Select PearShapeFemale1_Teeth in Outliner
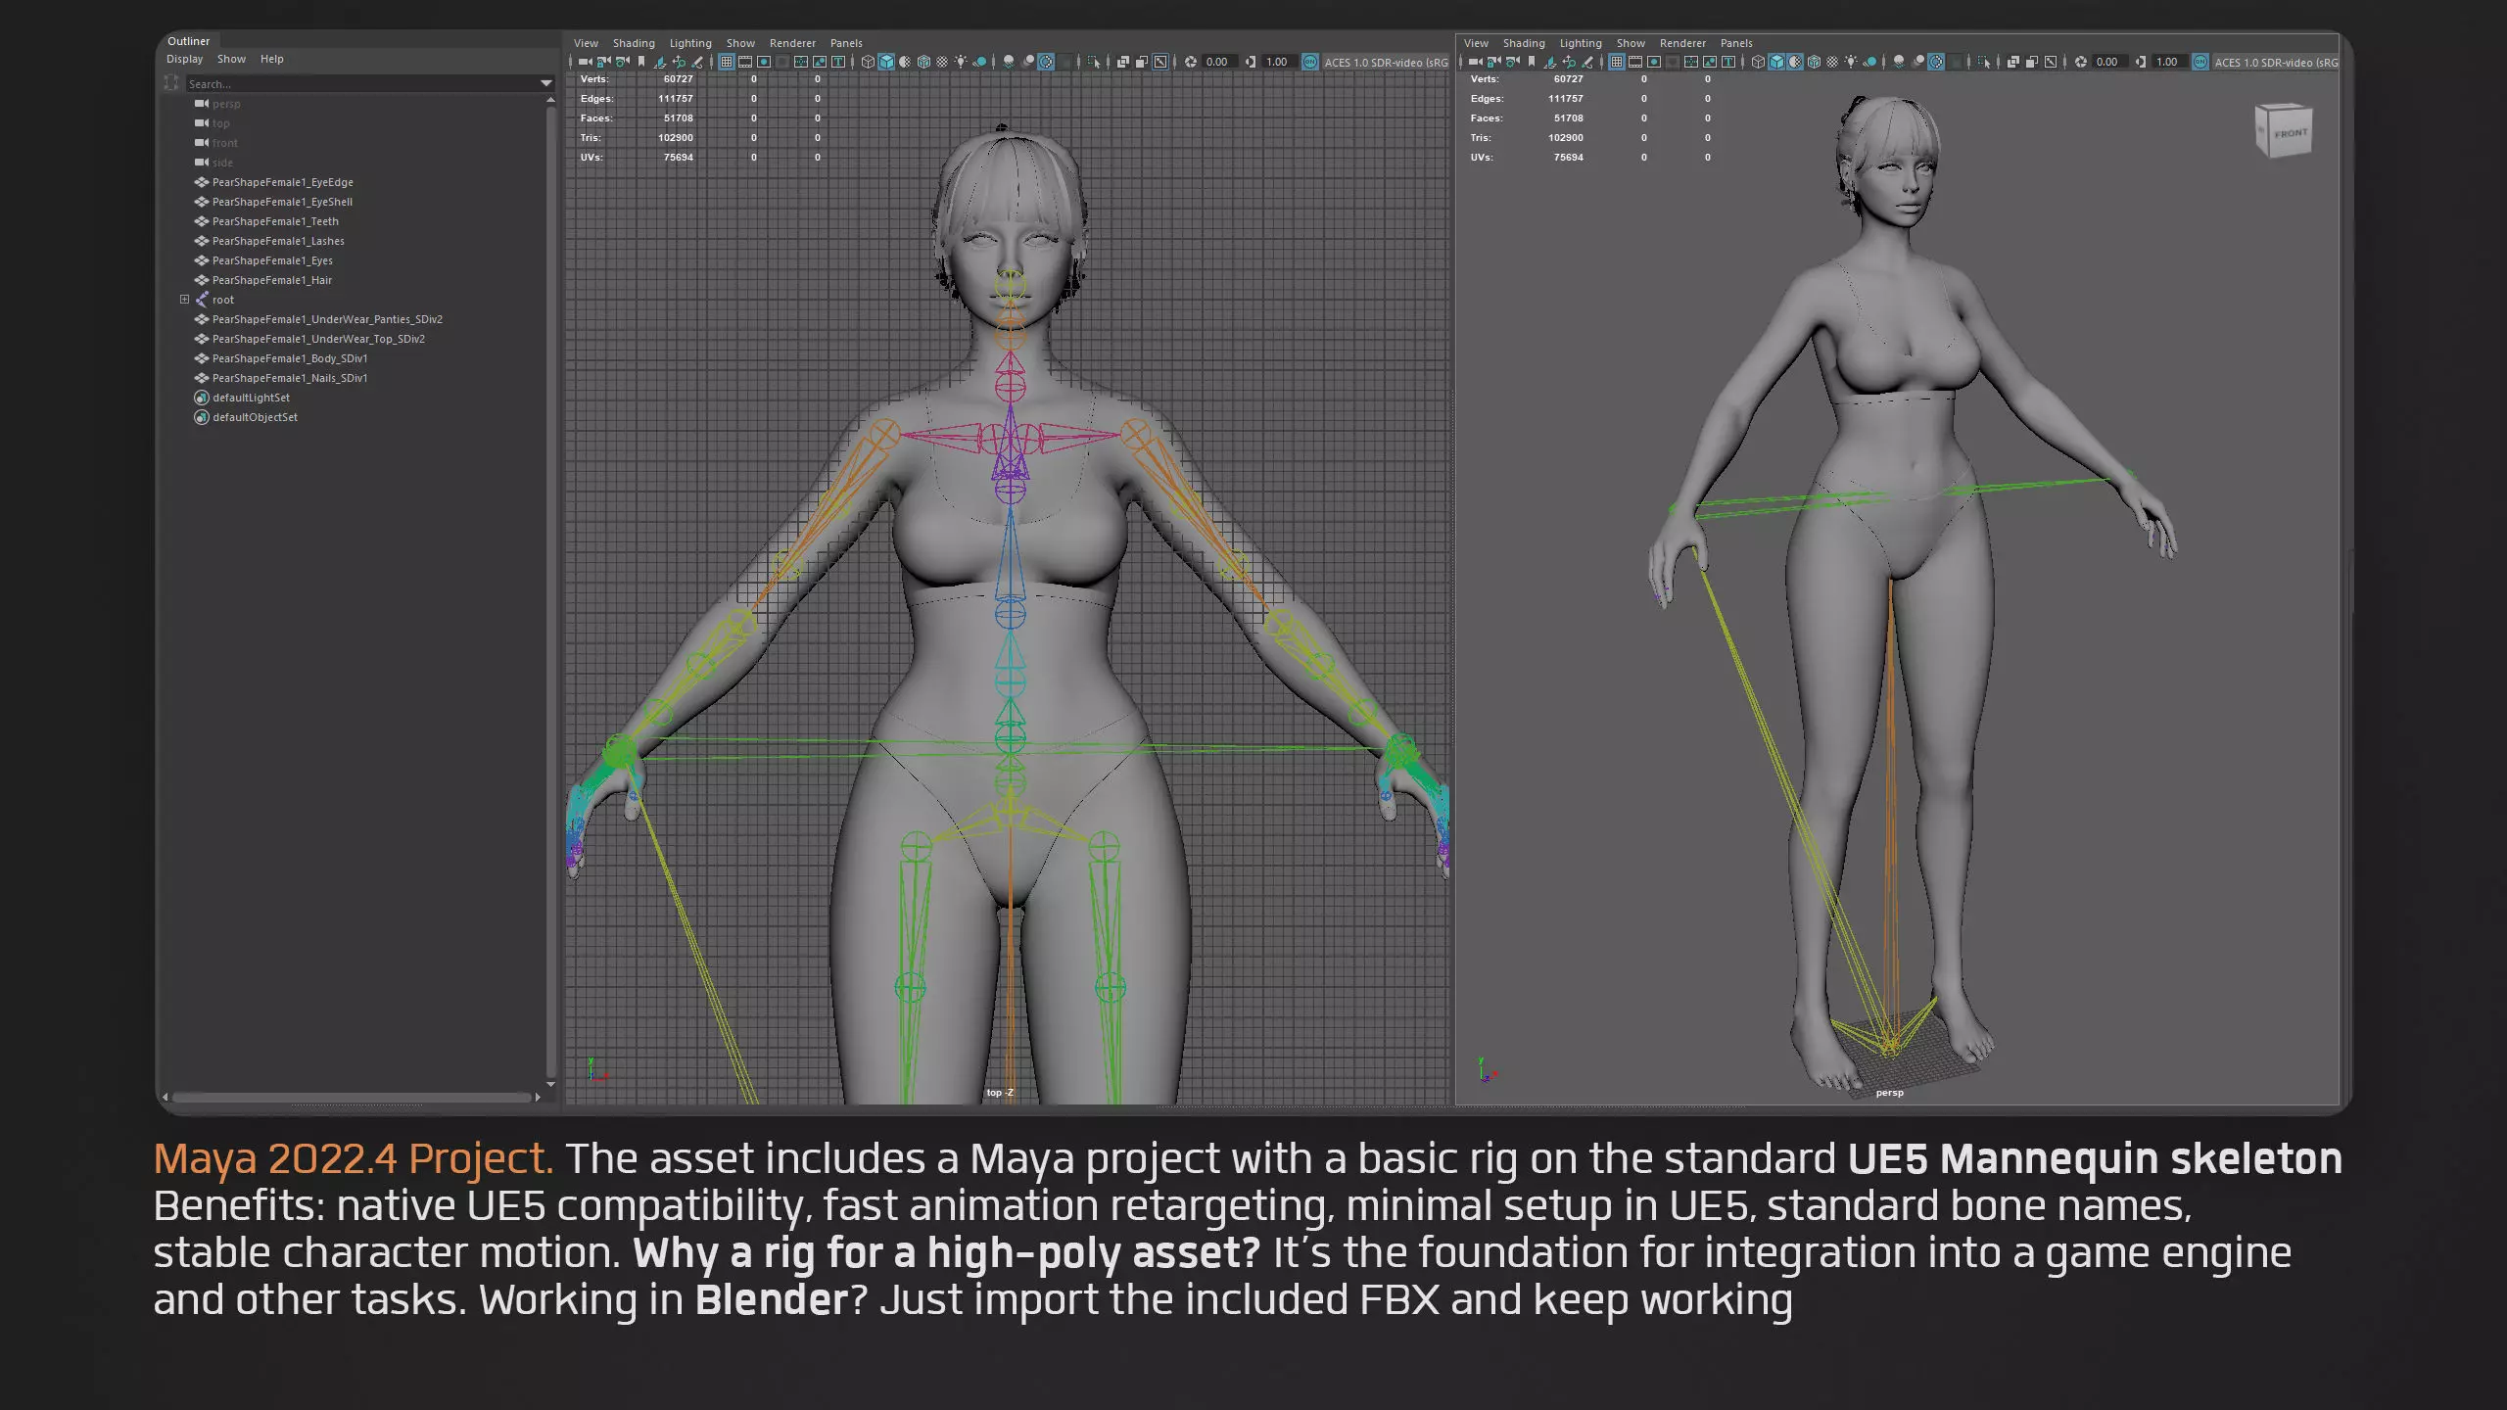Screen dimensions: 2507x1410 275,221
